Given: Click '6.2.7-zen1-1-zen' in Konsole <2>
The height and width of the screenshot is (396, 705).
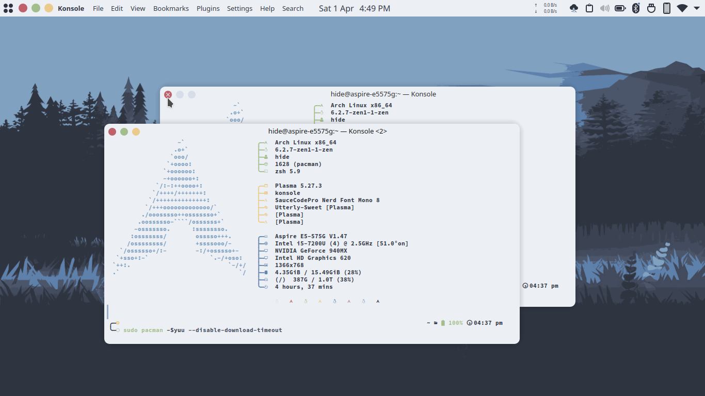Looking at the screenshot, I should 304,150.
